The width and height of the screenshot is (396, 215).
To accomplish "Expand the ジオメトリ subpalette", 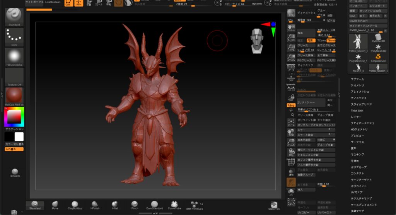I will (357, 85).
